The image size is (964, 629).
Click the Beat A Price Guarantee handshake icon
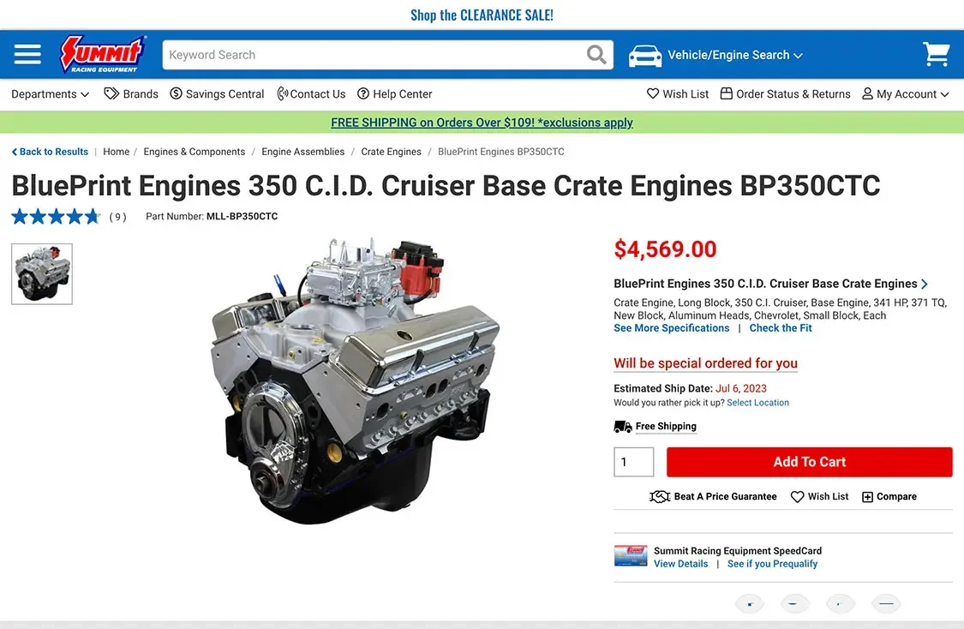[x=660, y=497]
